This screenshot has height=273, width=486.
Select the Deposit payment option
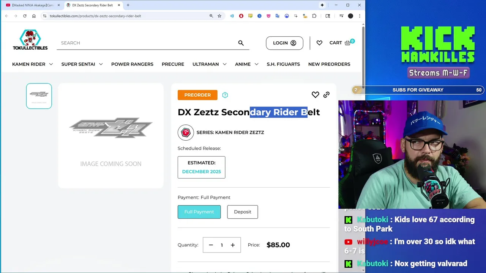(243, 212)
